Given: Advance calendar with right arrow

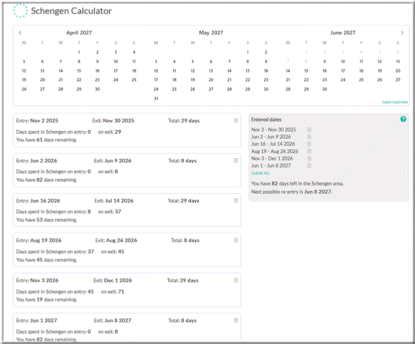Looking at the screenshot, I should tap(402, 33).
